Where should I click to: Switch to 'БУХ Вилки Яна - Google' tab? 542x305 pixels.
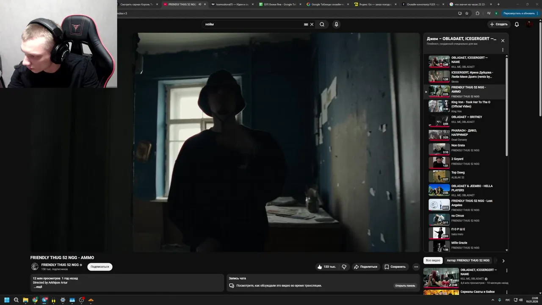pos(280,4)
